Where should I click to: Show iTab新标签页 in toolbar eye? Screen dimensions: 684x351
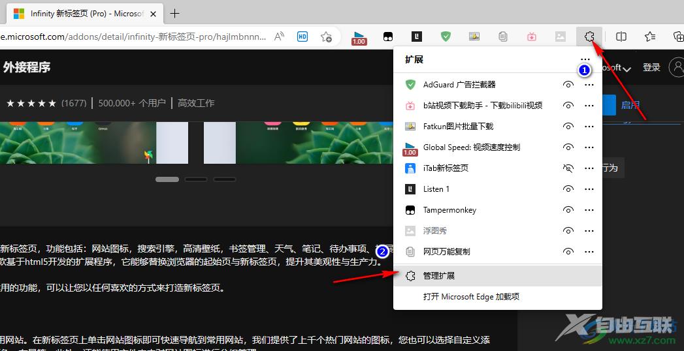[568, 168]
